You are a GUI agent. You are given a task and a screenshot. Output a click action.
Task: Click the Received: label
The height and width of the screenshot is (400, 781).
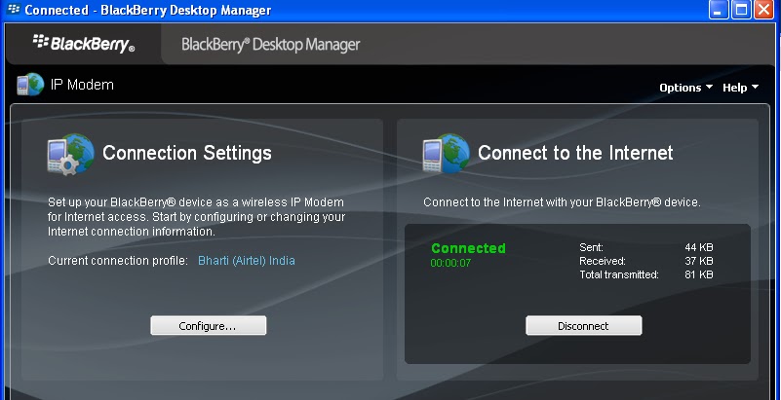point(603,261)
